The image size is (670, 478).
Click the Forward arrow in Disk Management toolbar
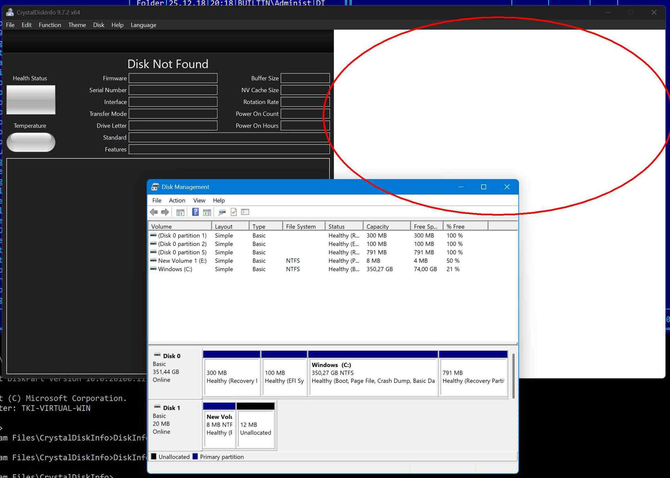click(x=165, y=212)
